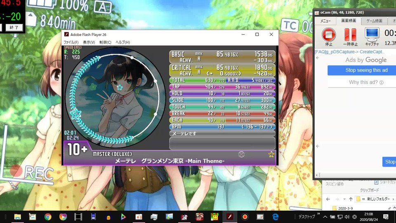This screenshot has height=223, width=396.
Task: Switch to the 画面録画 tab in oCam
Action: point(349,21)
